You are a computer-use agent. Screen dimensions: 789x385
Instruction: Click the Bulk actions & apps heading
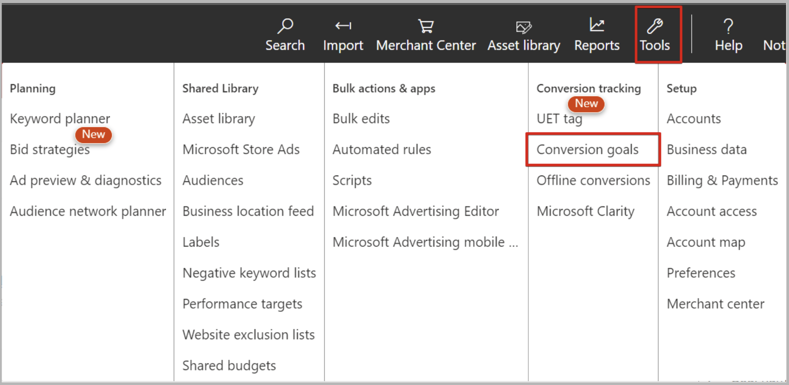point(384,89)
